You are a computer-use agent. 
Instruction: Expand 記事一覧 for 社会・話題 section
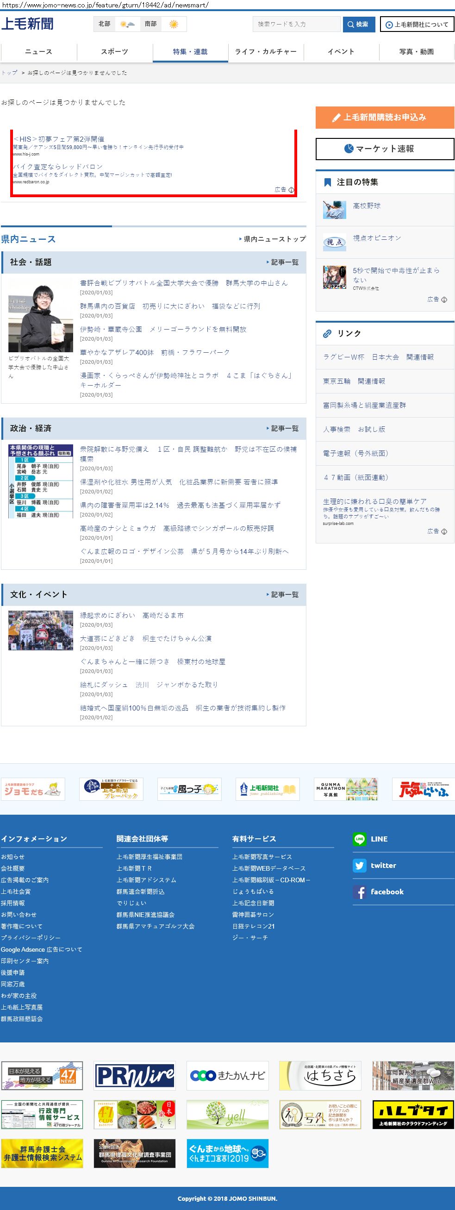pos(282,262)
